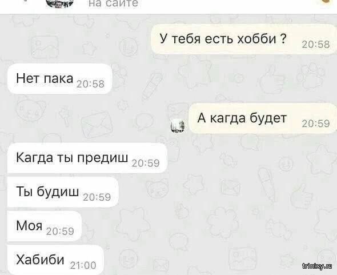Click 21:00 timestamp on 'Хабиби'
This screenshot has width=337, height=275.
(x=83, y=265)
